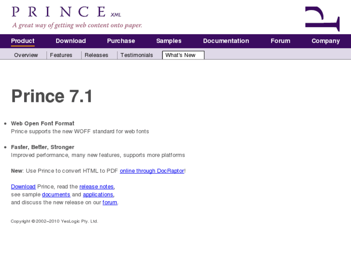Switch to the Features tab

(x=61, y=55)
